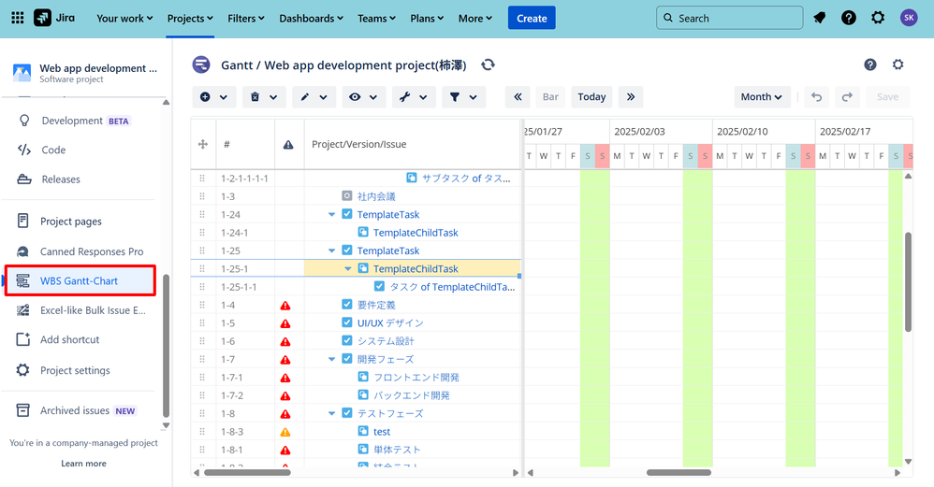934x487 pixels.
Task: Click the filter funnel toolbar icon
Action: click(455, 97)
